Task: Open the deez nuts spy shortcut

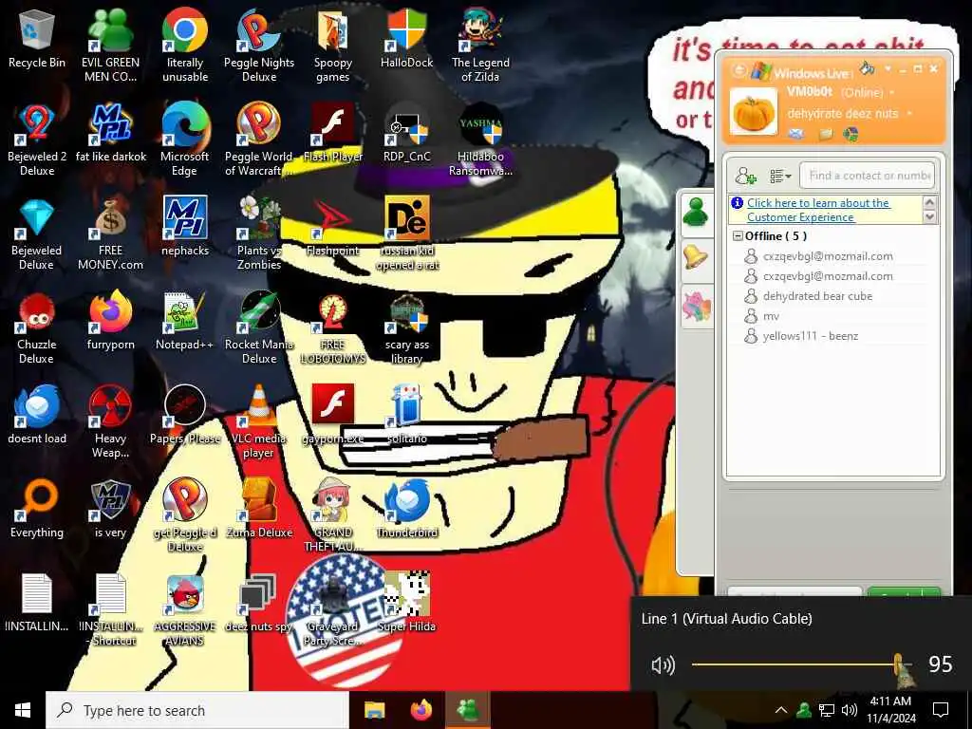Action: click(x=259, y=603)
